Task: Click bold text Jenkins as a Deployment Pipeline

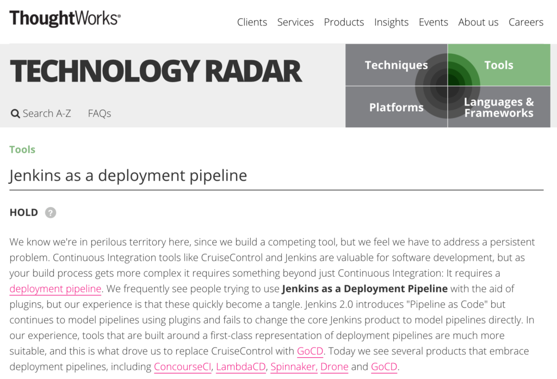Action: point(364,289)
